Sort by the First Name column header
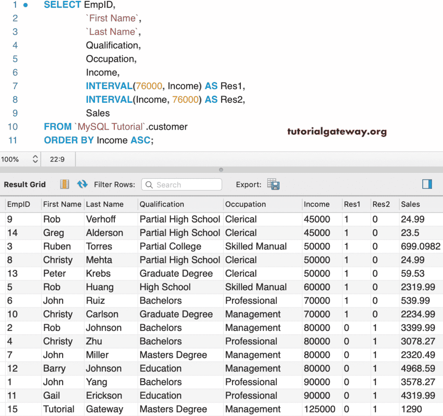This screenshot has width=443, height=416. [62, 204]
